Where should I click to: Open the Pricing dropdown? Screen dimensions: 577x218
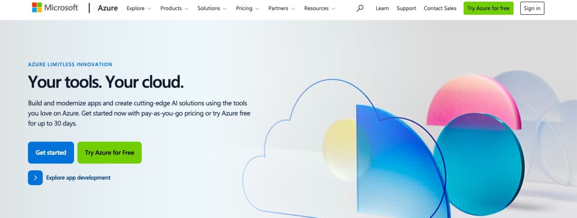tap(248, 8)
